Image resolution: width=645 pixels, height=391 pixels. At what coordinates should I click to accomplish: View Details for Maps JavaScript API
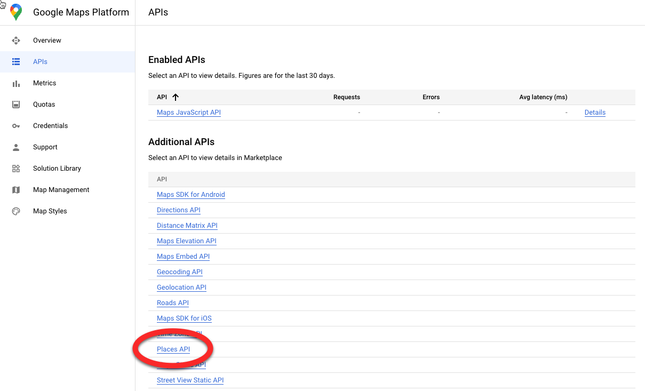(x=595, y=113)
